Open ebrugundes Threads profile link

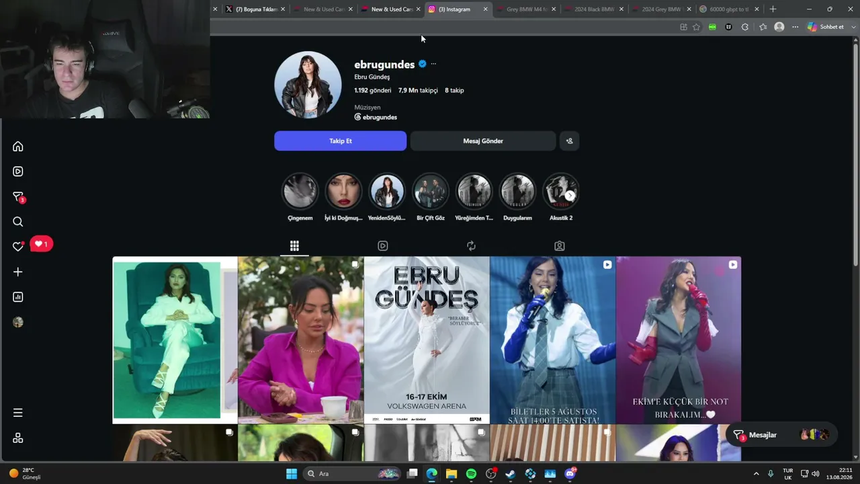click(376, 117)
